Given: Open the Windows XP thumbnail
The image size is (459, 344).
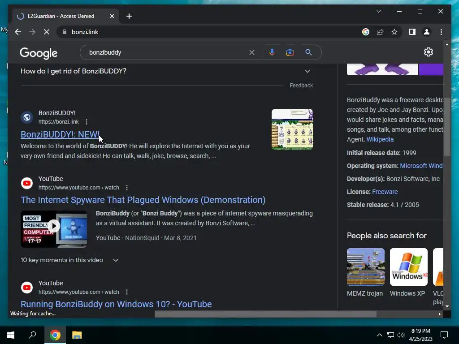Looking at the screenshot, I should click(409, 267).
